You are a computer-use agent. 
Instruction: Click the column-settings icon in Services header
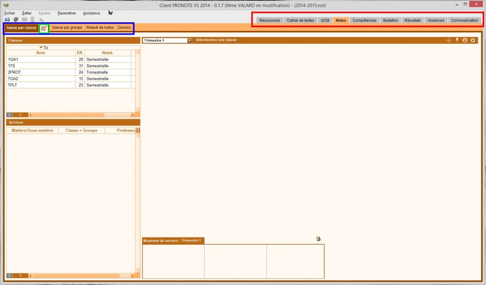[x=138, y=130]
